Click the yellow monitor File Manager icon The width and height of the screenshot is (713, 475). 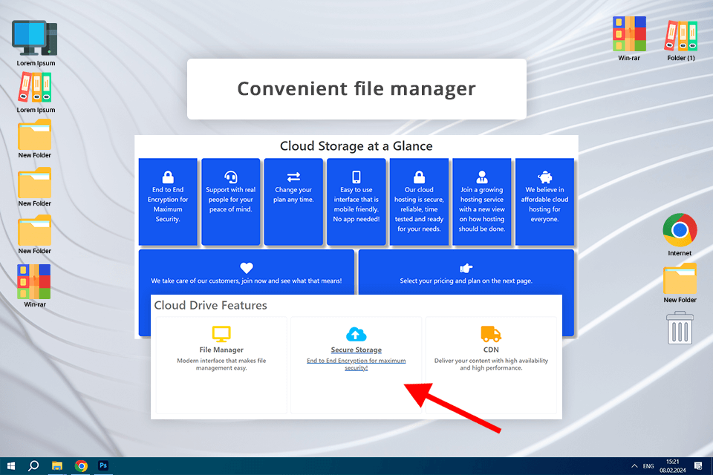point(221,334)
